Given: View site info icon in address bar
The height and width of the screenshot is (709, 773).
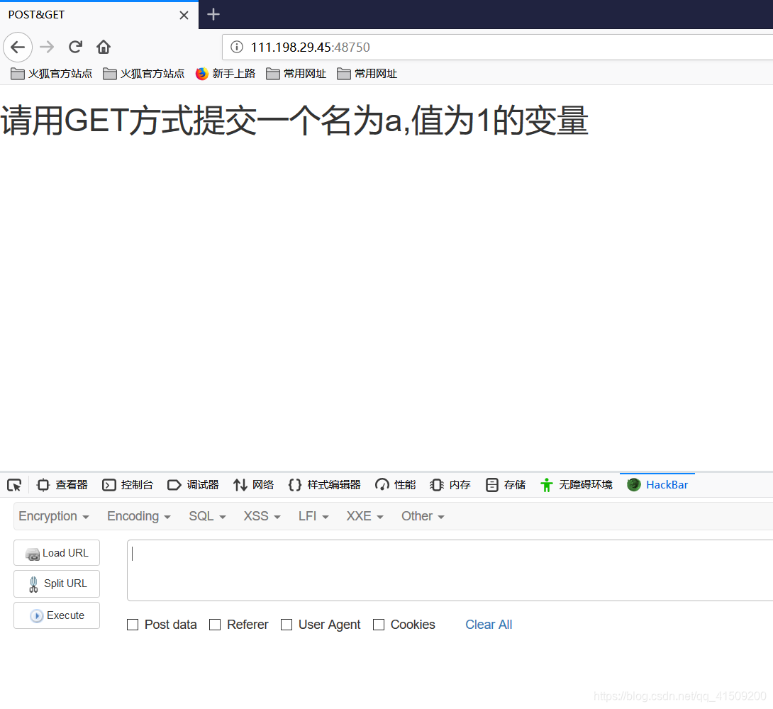Looking at the screenshot, I should pyautogui.click(x=237, y=48).
